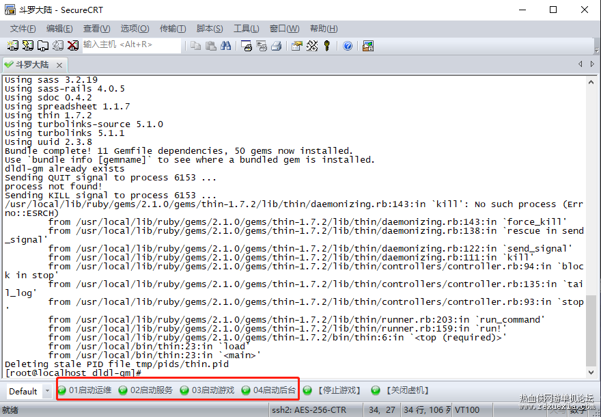Open the Public Key assistant key icon
Screen dimensions: 601x417
327,46
